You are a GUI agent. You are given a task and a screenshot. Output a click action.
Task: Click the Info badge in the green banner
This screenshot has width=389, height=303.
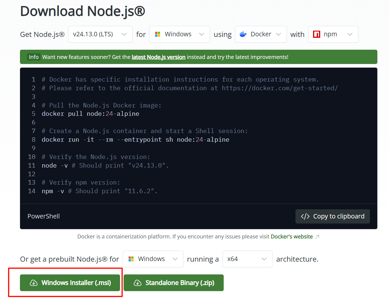[34, 57]
